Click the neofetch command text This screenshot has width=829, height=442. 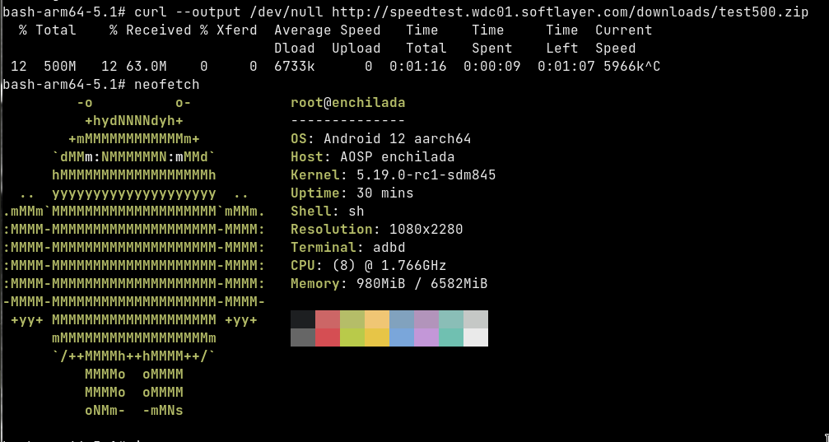pyautogui.click(x=167, y=85)
